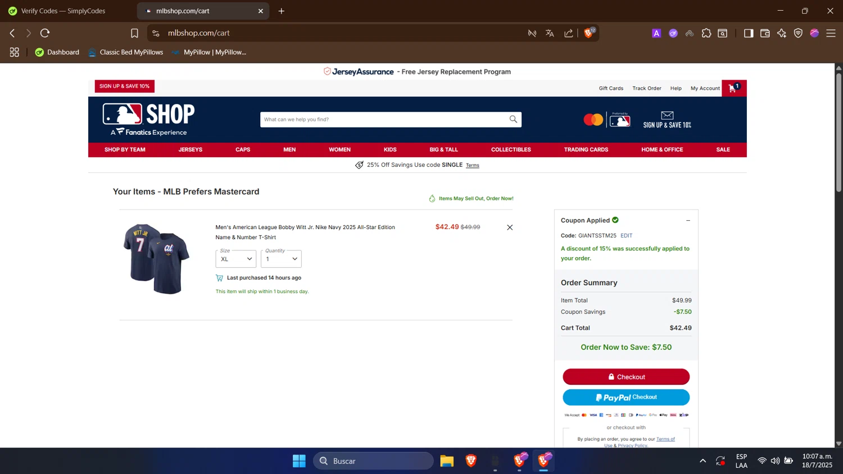Click the shopping cart icon with badge
This screenshot has height=474, width=843.
(x=733, y=88)
